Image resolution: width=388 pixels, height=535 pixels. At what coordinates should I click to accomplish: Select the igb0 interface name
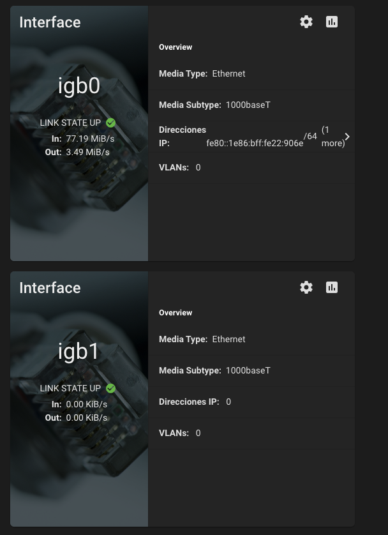click(79, 86)
